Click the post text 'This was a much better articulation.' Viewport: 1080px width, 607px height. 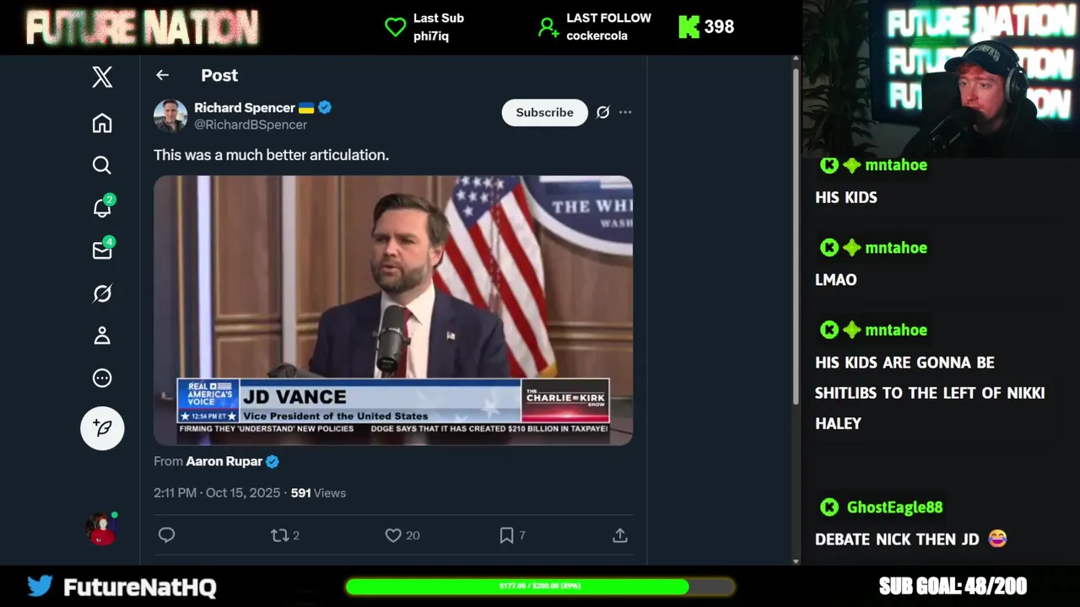[271, 155]
